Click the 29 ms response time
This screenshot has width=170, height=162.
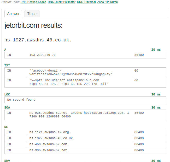pyautogui.click(x=156, y=50)
